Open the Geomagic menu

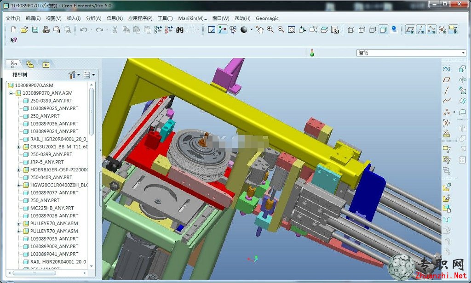click(267, 18)
